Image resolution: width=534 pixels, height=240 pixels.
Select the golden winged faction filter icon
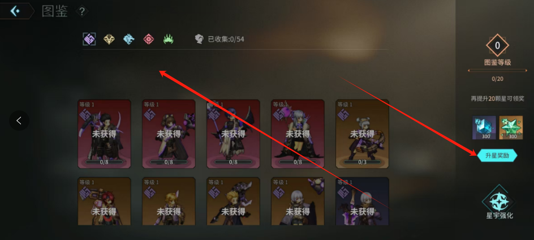(109, 39)
